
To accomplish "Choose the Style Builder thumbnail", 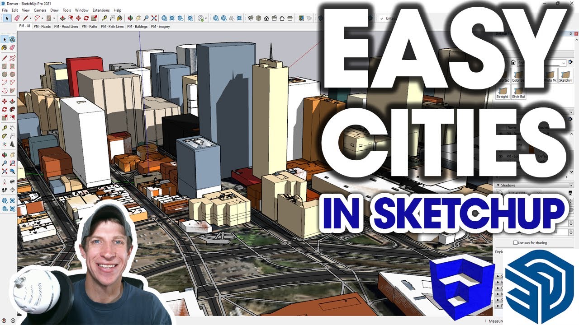I will coord(518,92).
